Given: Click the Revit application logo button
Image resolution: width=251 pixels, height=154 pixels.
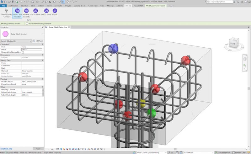Looking at the screenshot, I should tap(3, 2).
